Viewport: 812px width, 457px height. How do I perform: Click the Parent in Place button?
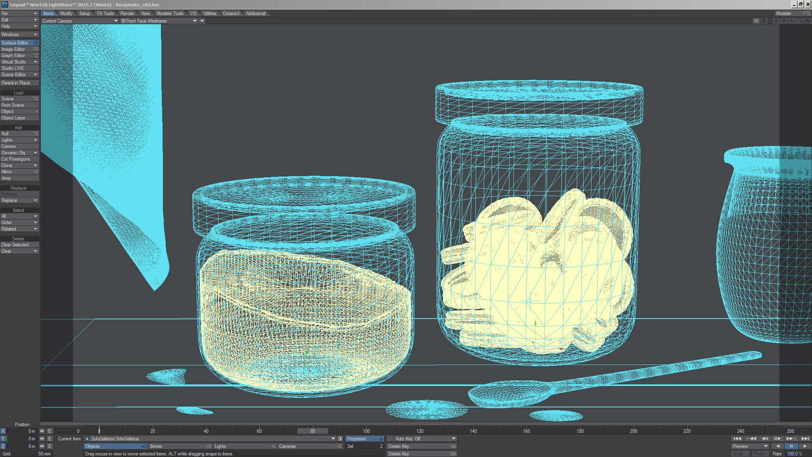tap(19, 83)
